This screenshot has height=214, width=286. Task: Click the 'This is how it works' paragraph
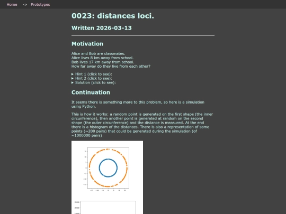click(x=142, y=125)
